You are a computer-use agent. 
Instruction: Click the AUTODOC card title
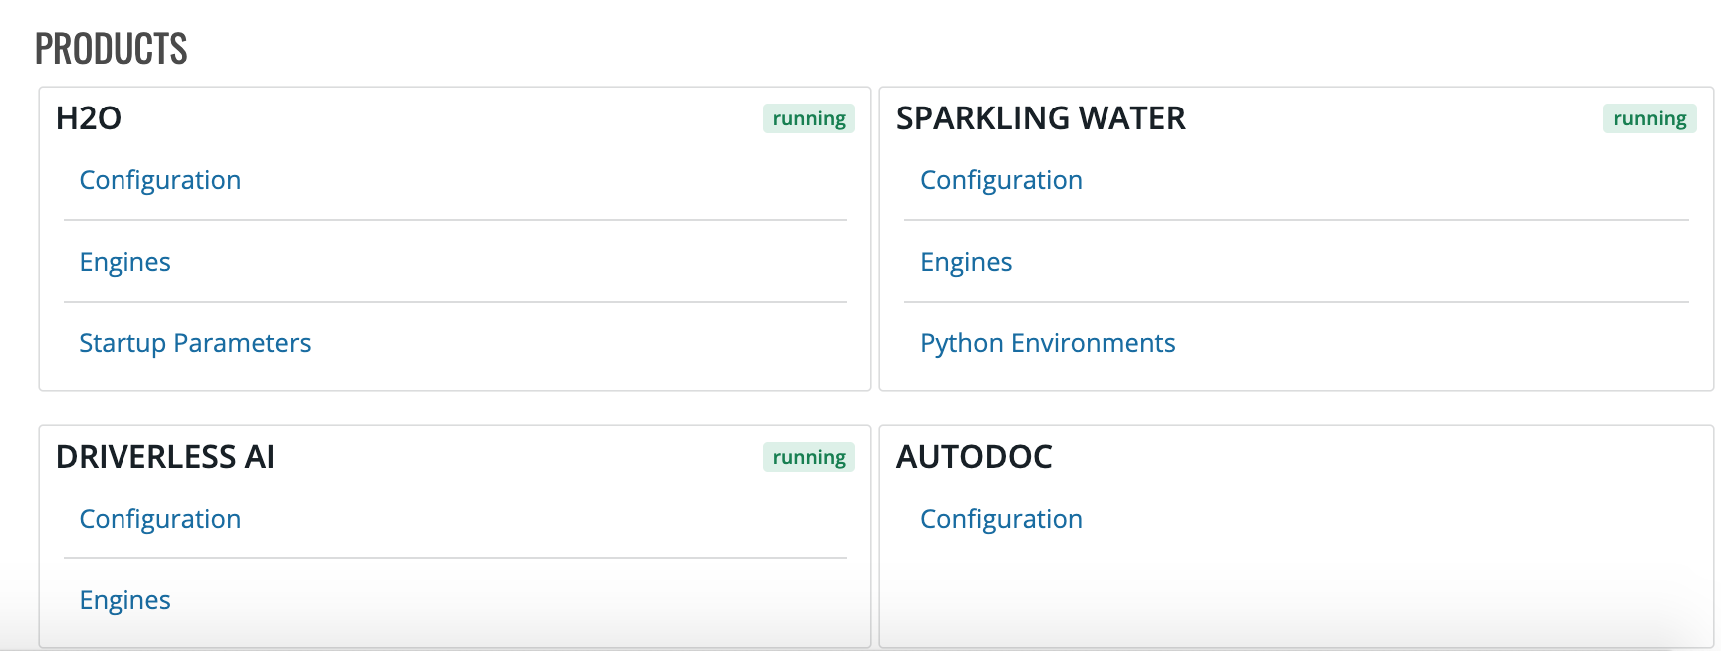974,457
